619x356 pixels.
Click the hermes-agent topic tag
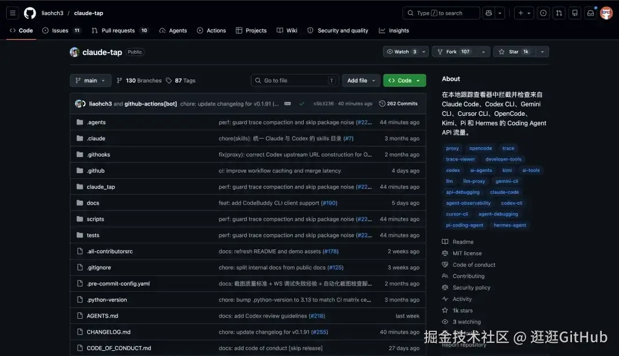pyautogui.click(x=510, y=225)
